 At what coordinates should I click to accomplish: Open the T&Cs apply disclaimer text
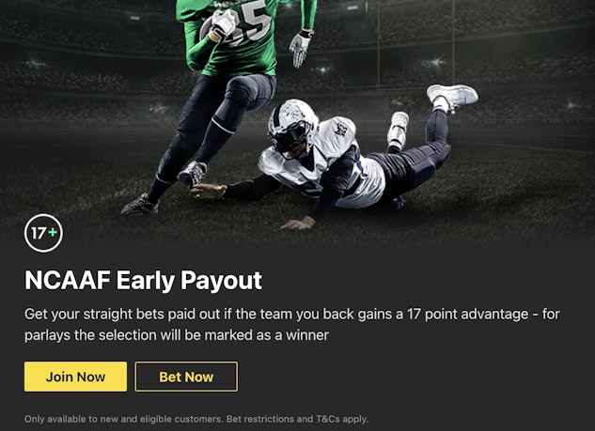341,419
